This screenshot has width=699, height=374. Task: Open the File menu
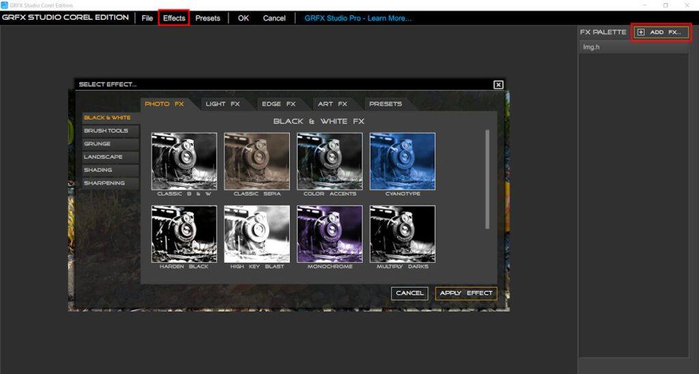click(x=147, y=18)
